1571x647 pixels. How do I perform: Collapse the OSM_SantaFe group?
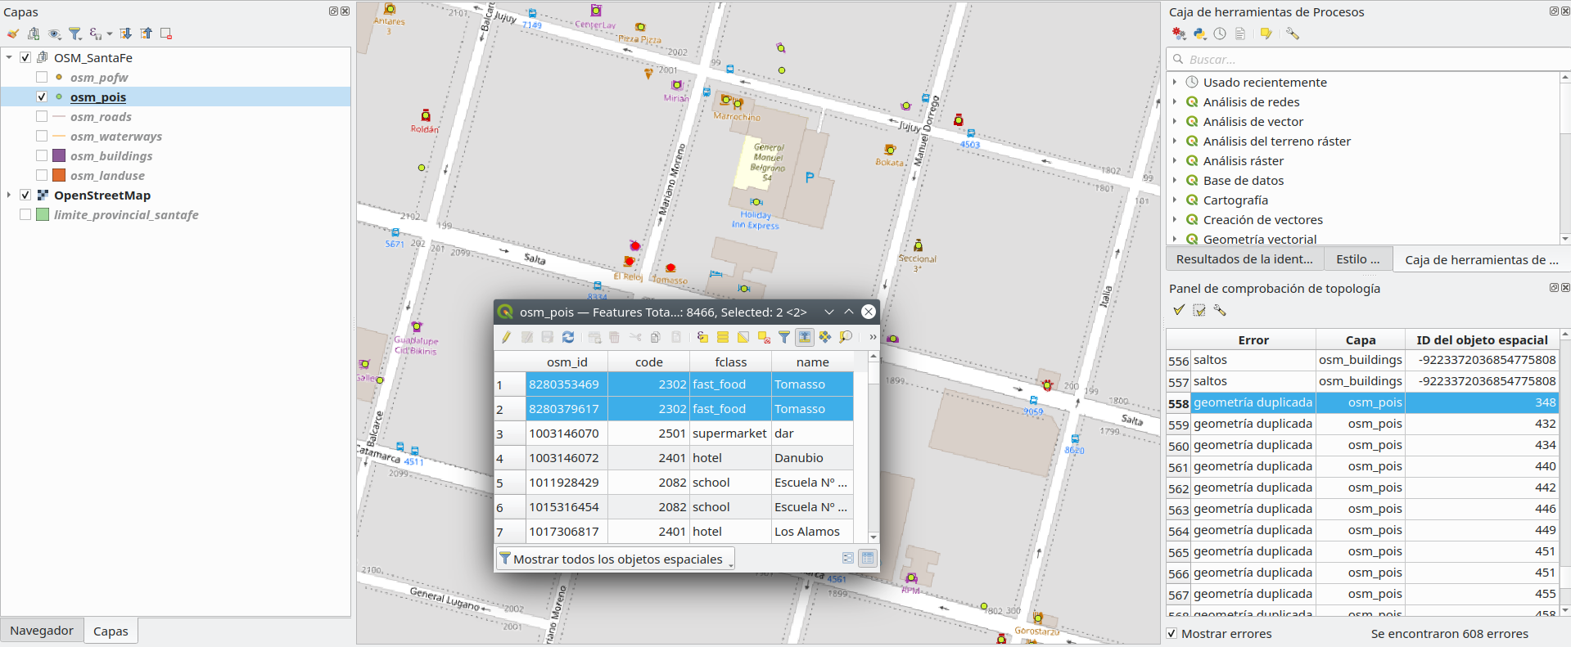(9, 57)
